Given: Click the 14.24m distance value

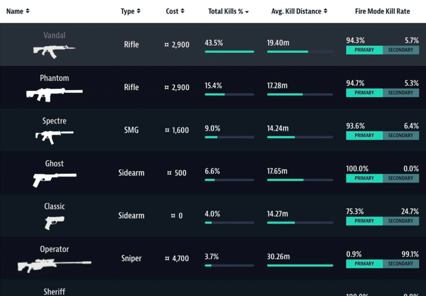Looking at the screenshot, I should point(277,128).
